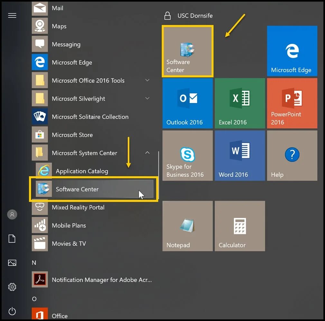Click the Application Catalog text label
Viewport: 325px width, 321px height.
click(x=82, y=171)
